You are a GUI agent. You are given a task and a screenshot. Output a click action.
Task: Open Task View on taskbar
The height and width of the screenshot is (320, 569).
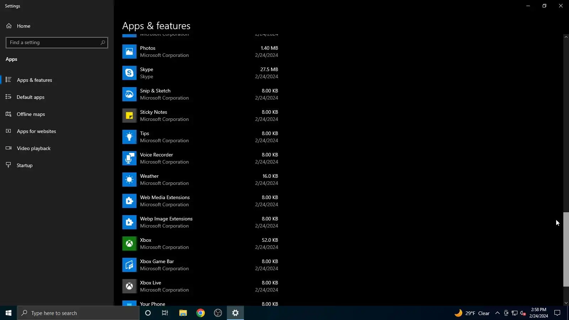[x=165, y=313]
